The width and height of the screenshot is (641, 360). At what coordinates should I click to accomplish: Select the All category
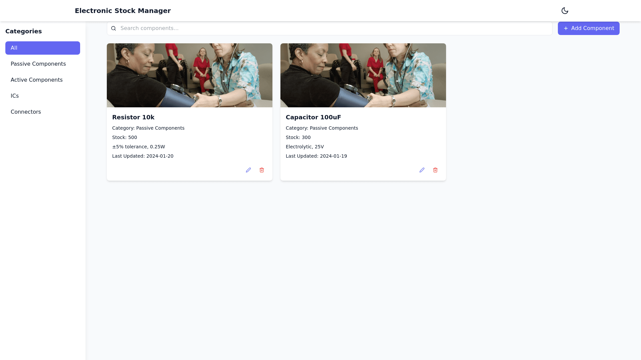43,48
